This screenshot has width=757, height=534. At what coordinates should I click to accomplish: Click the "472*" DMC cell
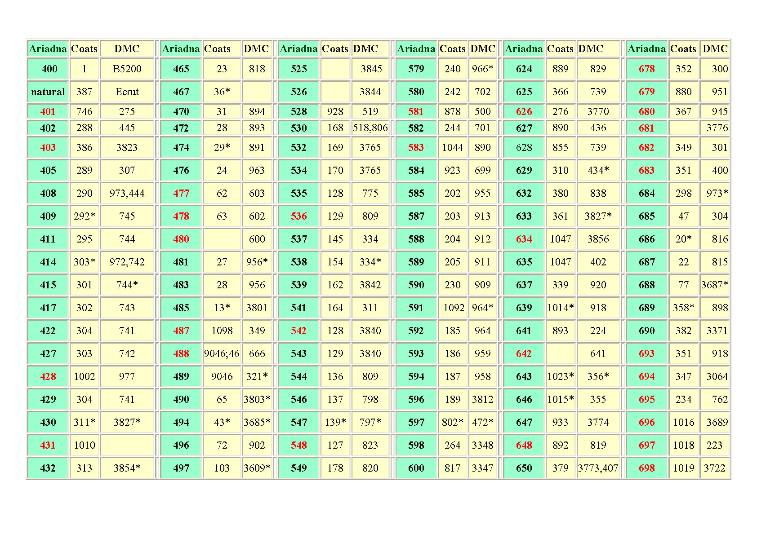click(x=483, y=423)
